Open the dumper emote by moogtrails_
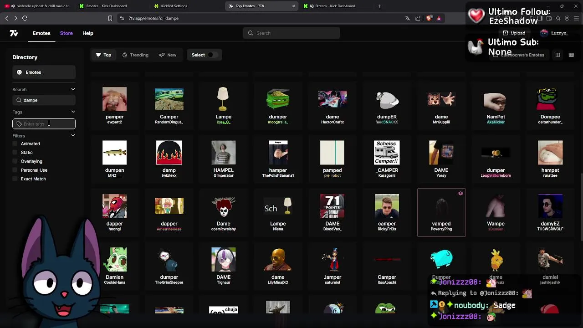The height and width of the screenshot is (328, 583). pos(278,105)
